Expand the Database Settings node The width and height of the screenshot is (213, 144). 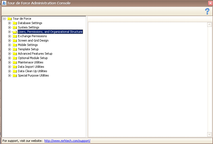point(9,23)
